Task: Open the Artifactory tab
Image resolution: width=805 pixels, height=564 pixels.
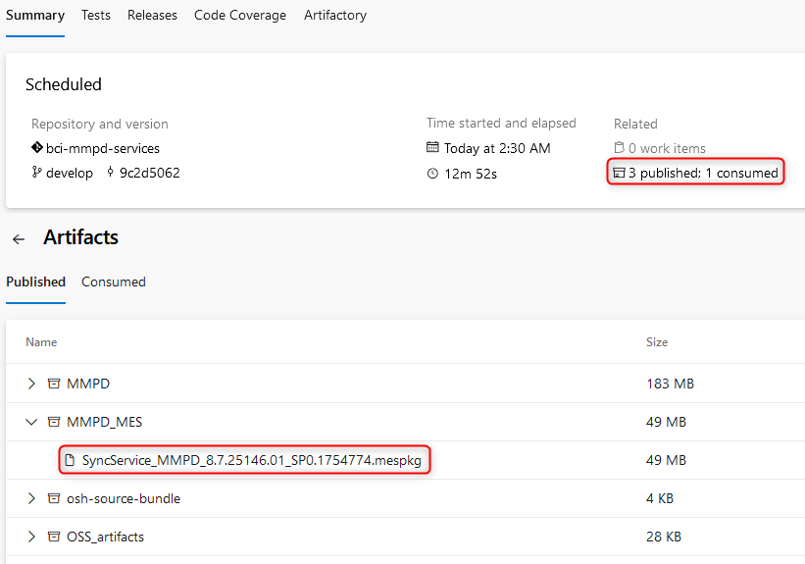Action: coord(335,16)
